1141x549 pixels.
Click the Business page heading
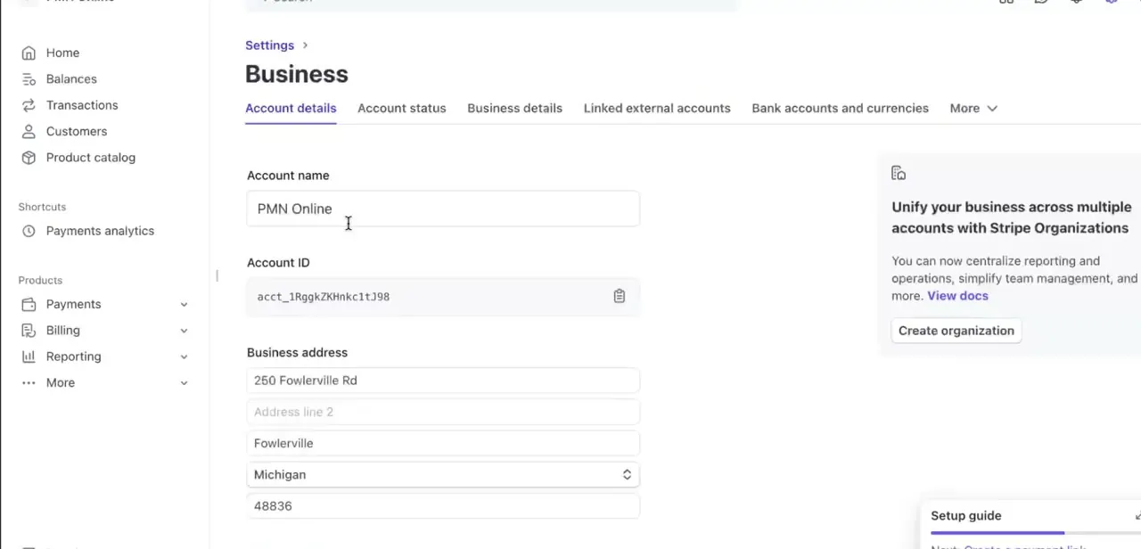(x=297, y=74)
